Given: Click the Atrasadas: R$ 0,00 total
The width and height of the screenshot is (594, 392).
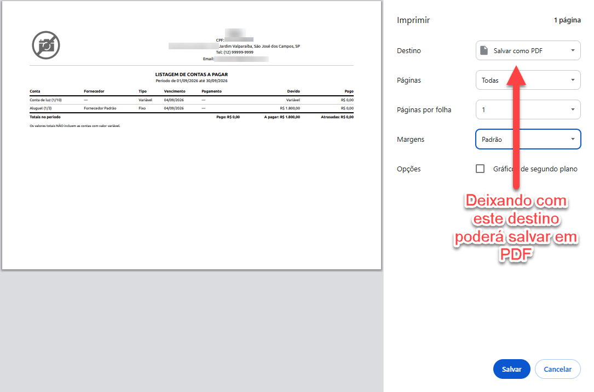Looking at the screenshot, I should (337, 117).
